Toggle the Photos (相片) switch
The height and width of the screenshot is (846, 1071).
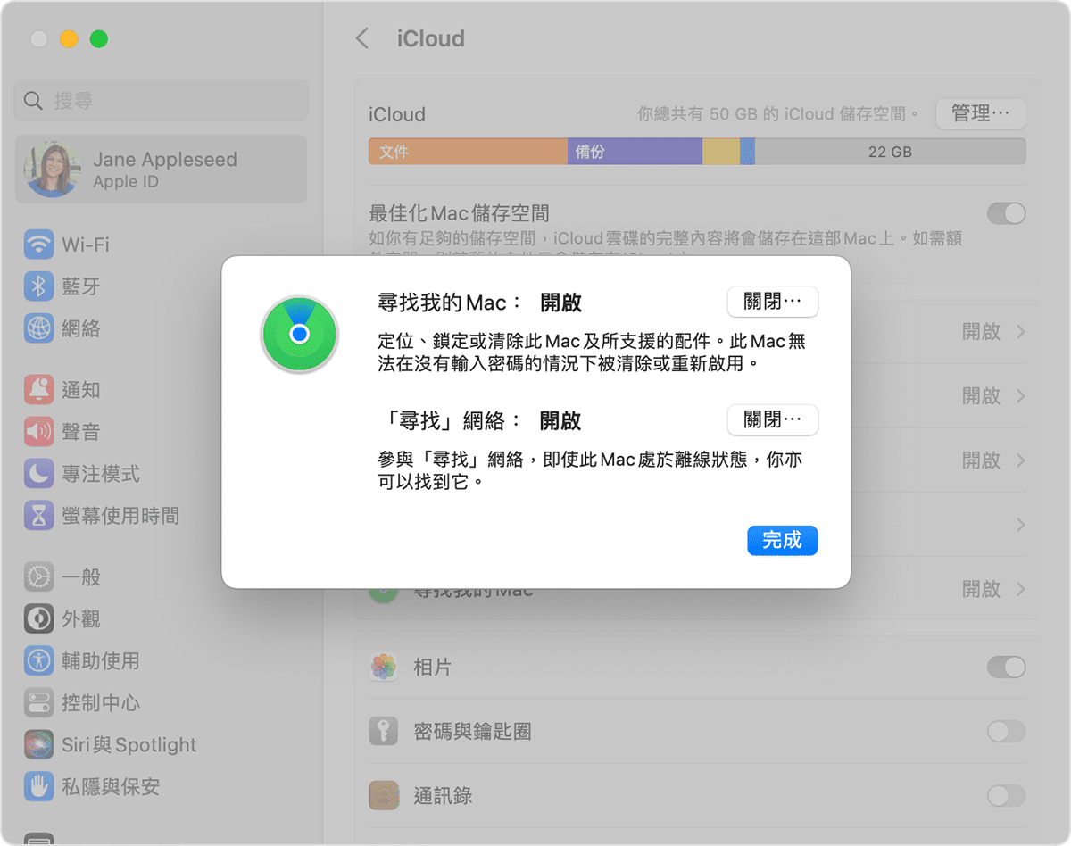coord(1006,668)
